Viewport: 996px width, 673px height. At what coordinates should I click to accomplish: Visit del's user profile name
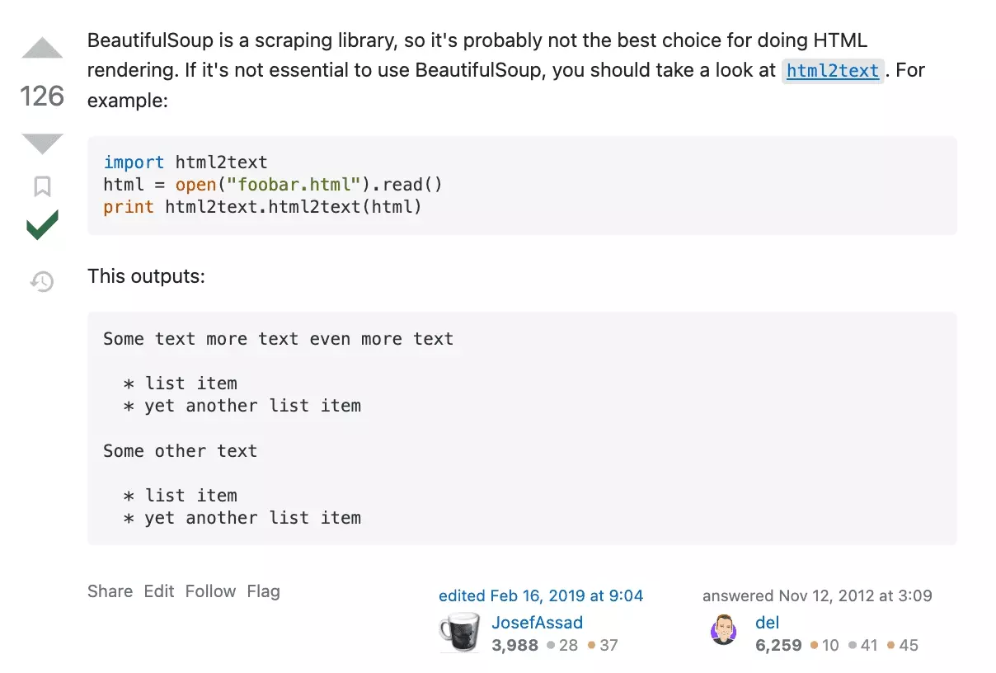pos(767,623)
